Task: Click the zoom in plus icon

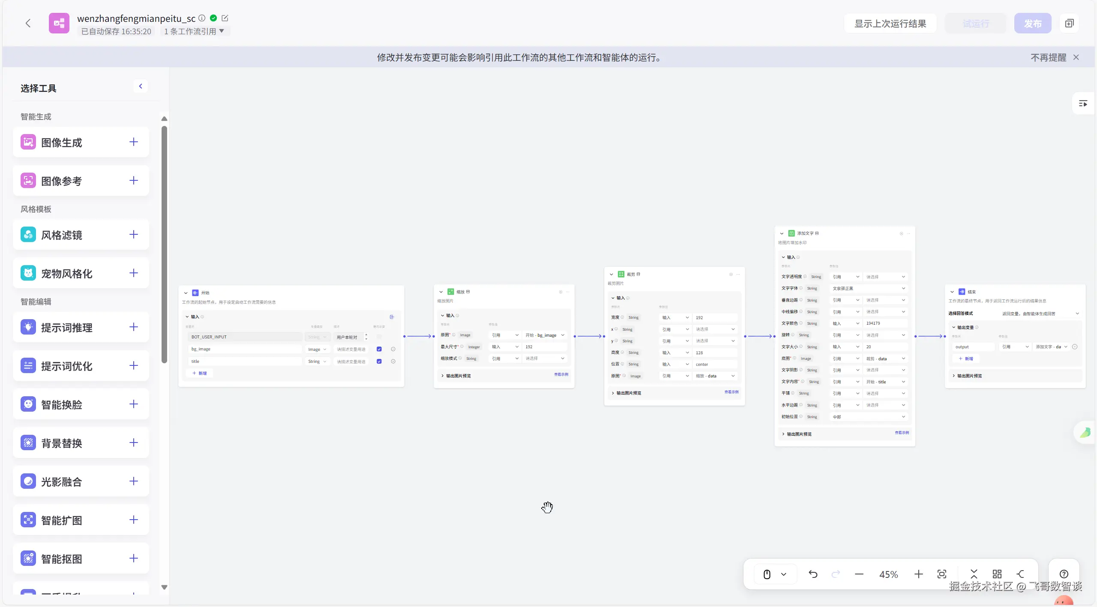Action: [x=918, y=574]
